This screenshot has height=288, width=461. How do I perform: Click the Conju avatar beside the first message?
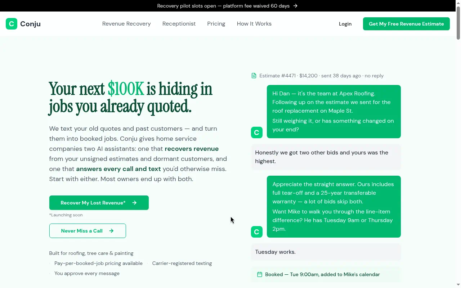point(257,132)
